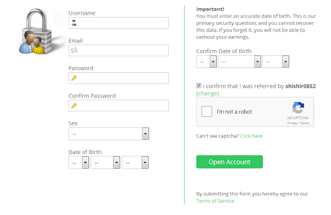
Task: Click the [change] referrer link
Action: click(208, 94)
